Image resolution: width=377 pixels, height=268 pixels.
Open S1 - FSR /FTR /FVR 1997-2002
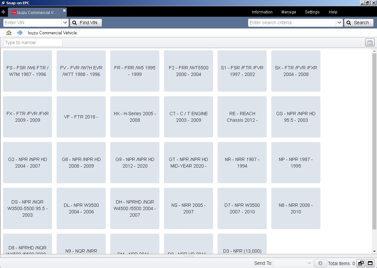242,71
